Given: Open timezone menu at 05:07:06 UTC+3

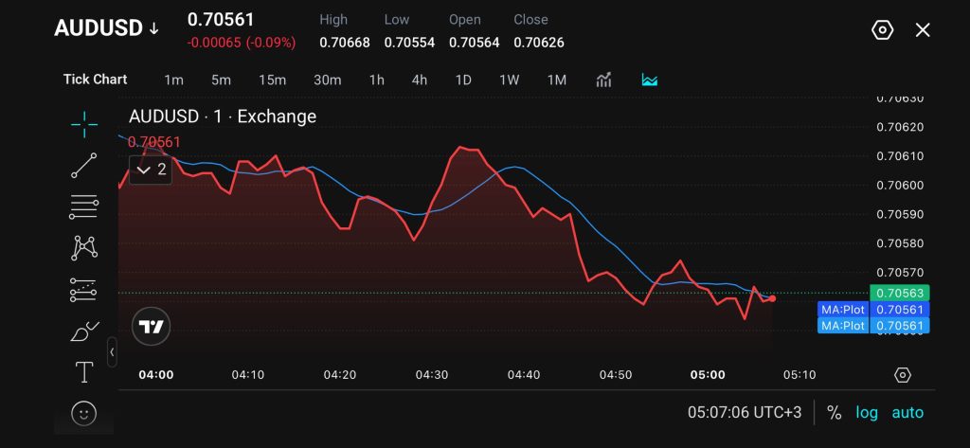Looking at the screenshot, I should (x=745, y=412).
